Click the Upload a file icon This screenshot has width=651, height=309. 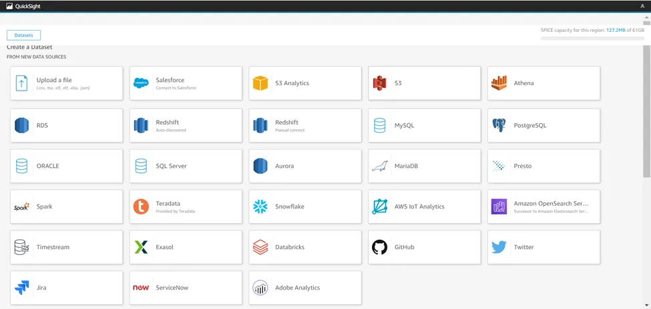tap(21, 83)
